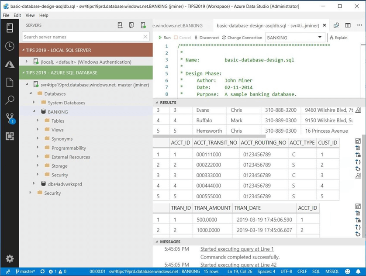Viewport: 366px width, 276px height.
Task: Collapse TIPS 2019 - AZURE SQL DATABASE group
Action: 23,72
